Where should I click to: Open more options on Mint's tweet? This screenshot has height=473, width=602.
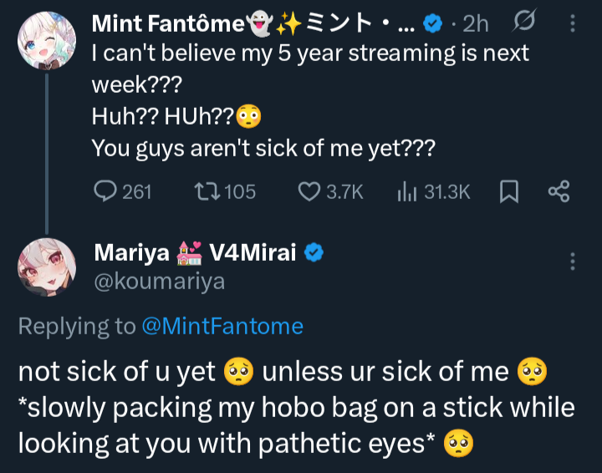(x=573, y=23)
